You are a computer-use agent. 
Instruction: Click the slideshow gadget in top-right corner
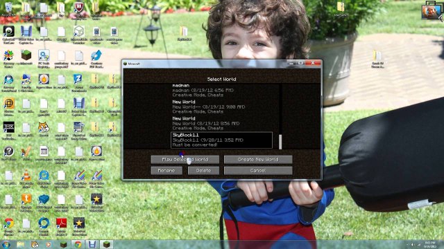coord(431,11)
